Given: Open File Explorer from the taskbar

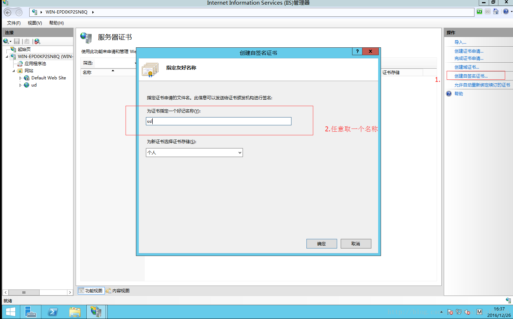Looking at the screenshot, I should [x=75, y=312].
